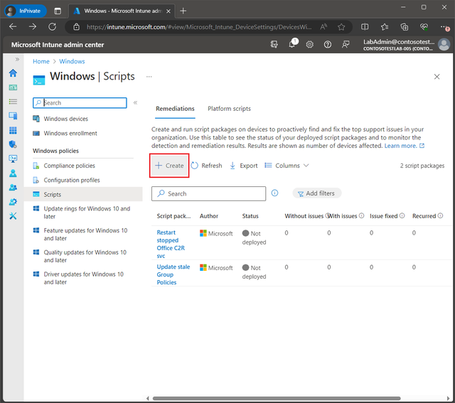This screenshot has height=403, width=455.
Task: Switch to the Platform scripts tab
Action: point(229,109)
